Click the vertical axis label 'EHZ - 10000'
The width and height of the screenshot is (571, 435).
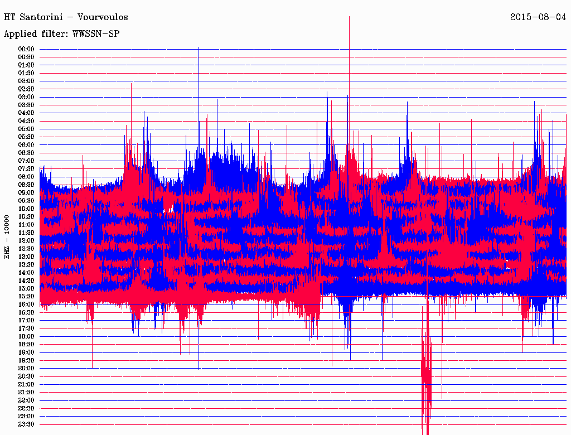coord(7,237)
